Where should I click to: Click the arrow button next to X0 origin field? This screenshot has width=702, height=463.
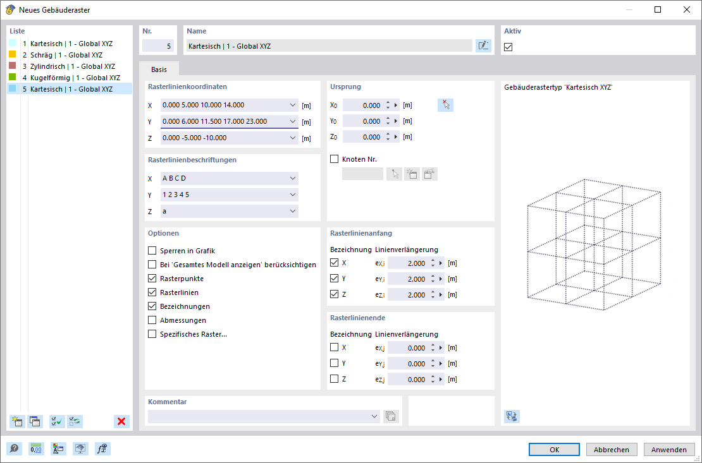[x=396, y=105]
